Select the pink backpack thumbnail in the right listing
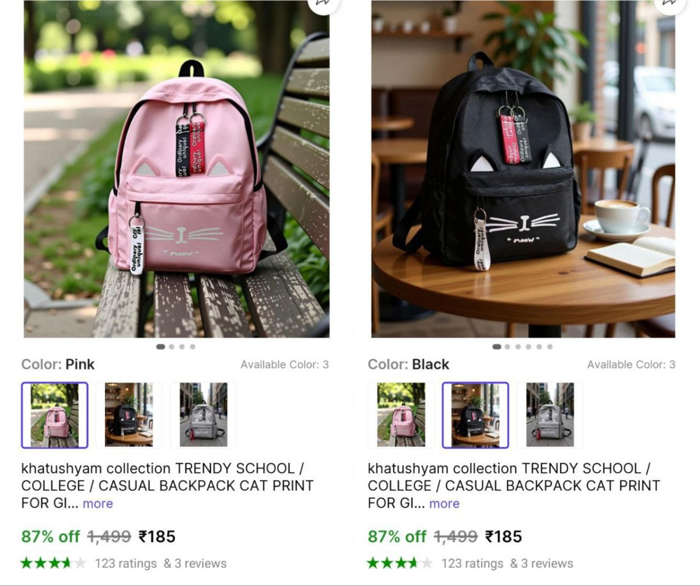Screen dimensions: 700x586 tap(401, 415)
